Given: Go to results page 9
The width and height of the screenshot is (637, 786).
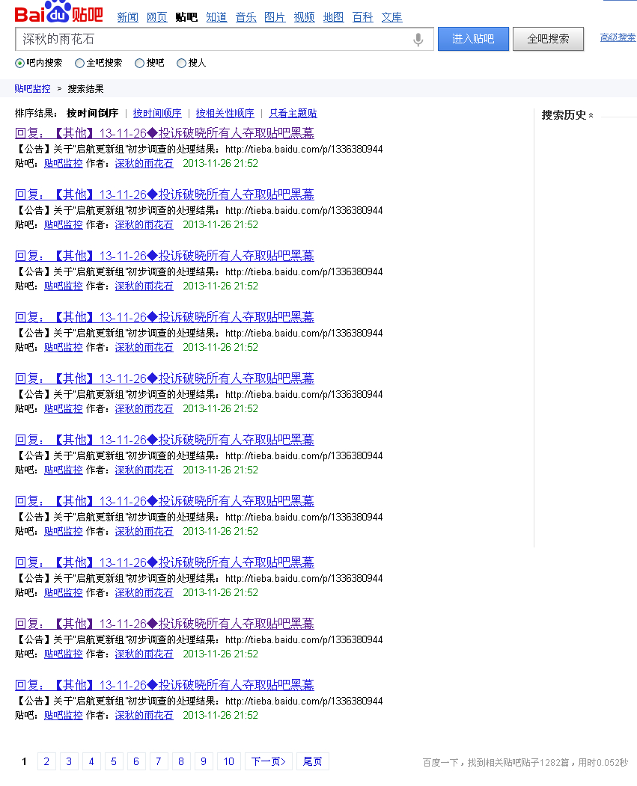Looking at the screenshot, I should pyautogui.click(x=204, y=761).
